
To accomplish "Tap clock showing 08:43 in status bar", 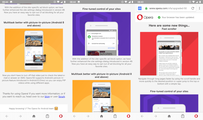I will pos(141,2).
